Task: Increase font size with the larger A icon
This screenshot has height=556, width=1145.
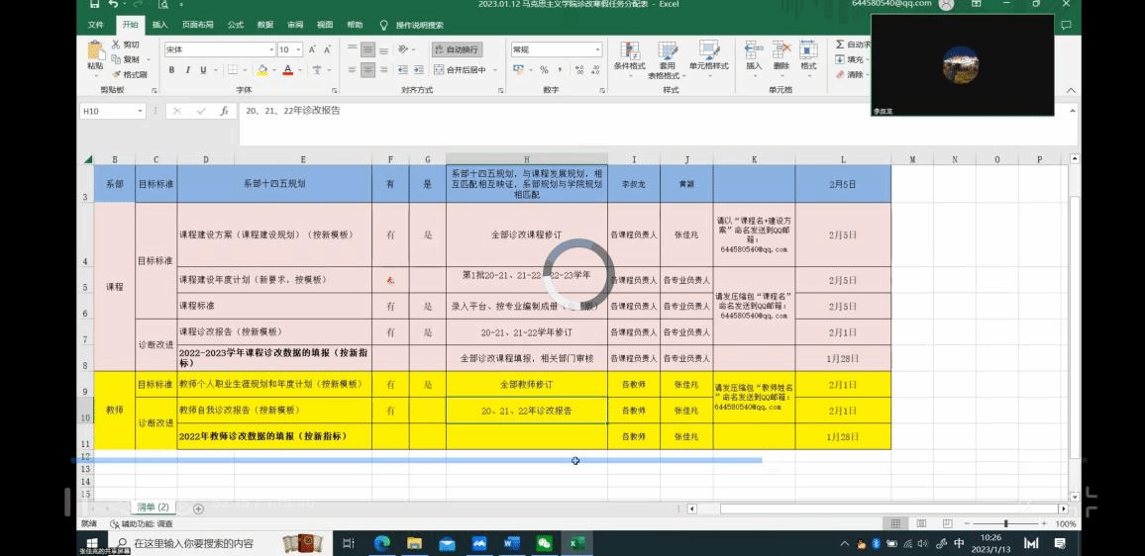Action: click(x=312, y=49)
